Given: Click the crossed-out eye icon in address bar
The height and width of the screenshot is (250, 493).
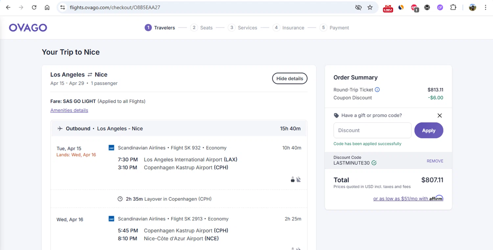Looking at the screenshot, I should (x=358, y=7).
